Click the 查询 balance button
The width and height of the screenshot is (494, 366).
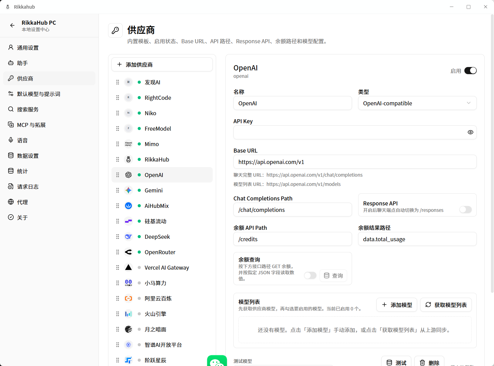333,276
